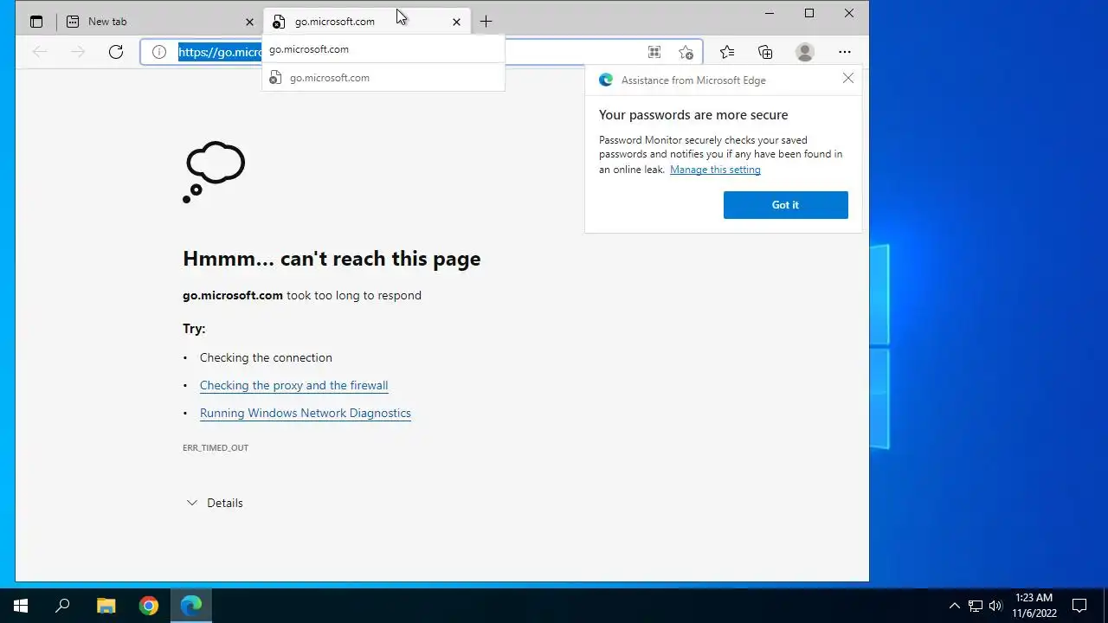Open the volume control tray icon
The width and height of the screenshot is (1108, 623).
pos(995,606)
